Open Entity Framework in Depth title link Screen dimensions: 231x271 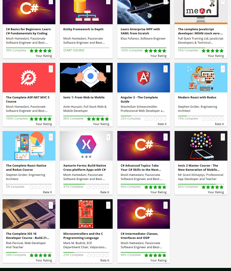point(83,29)
